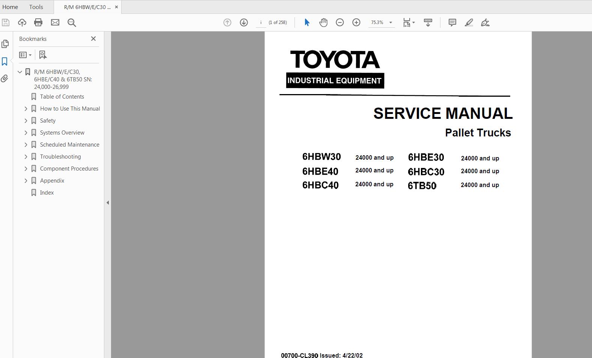The image size is (592, 358).
Task: Zoom out with minus icon
Action: (x=340, y=22)
